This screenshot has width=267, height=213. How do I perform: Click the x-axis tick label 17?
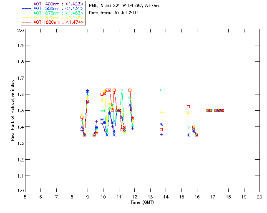click(x=213, y=197)
